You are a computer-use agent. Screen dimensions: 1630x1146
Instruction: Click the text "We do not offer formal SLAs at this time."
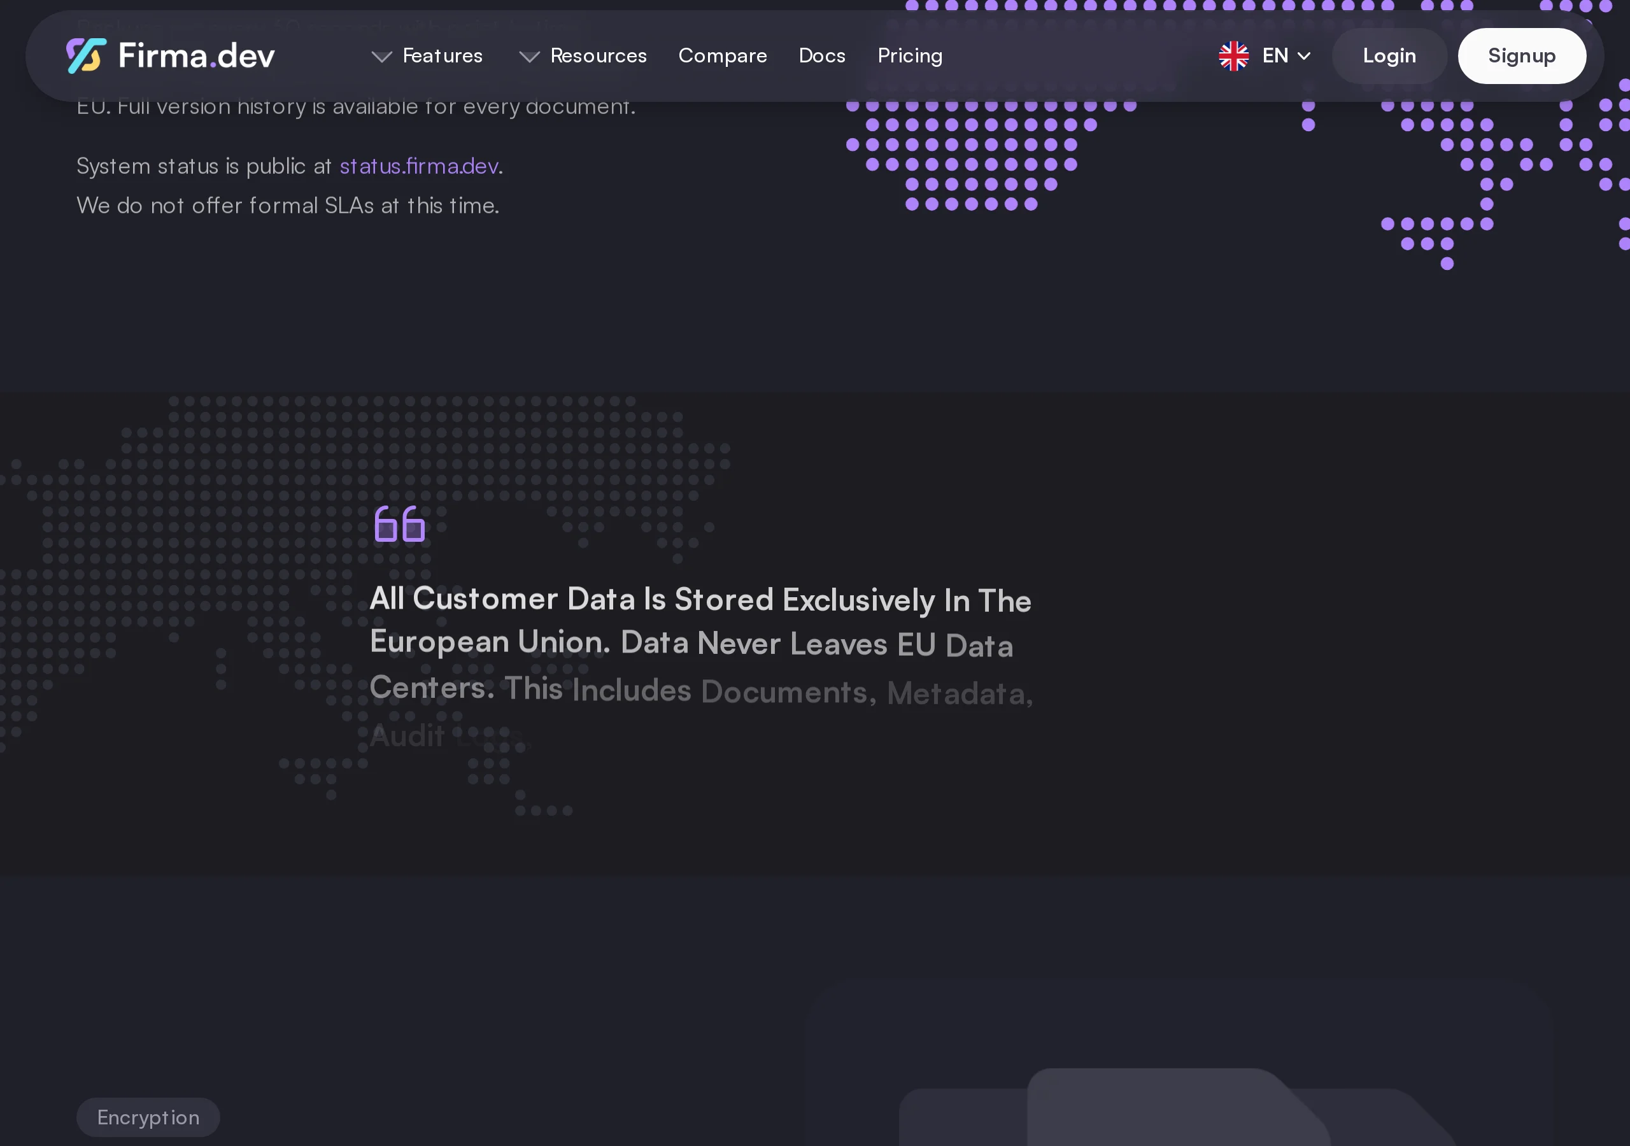(288, 206)
